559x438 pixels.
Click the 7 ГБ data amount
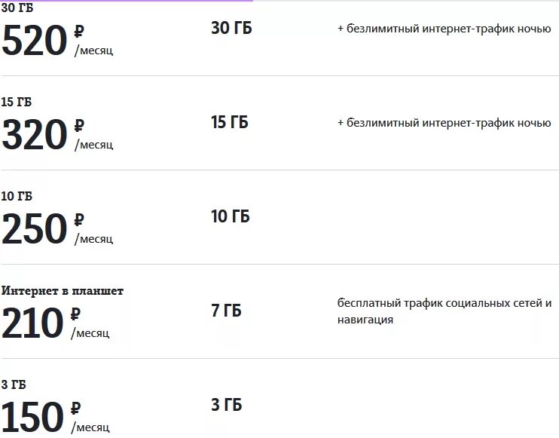coord(226,311)
